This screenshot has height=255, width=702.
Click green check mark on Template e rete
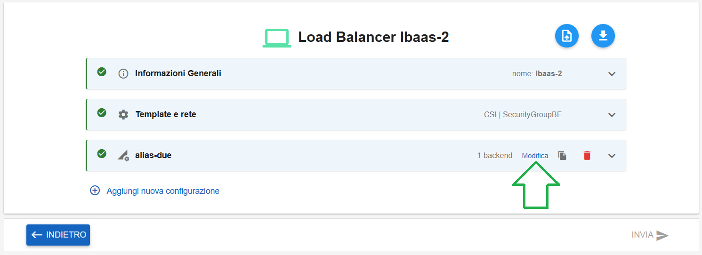click(x=101, y=112)
